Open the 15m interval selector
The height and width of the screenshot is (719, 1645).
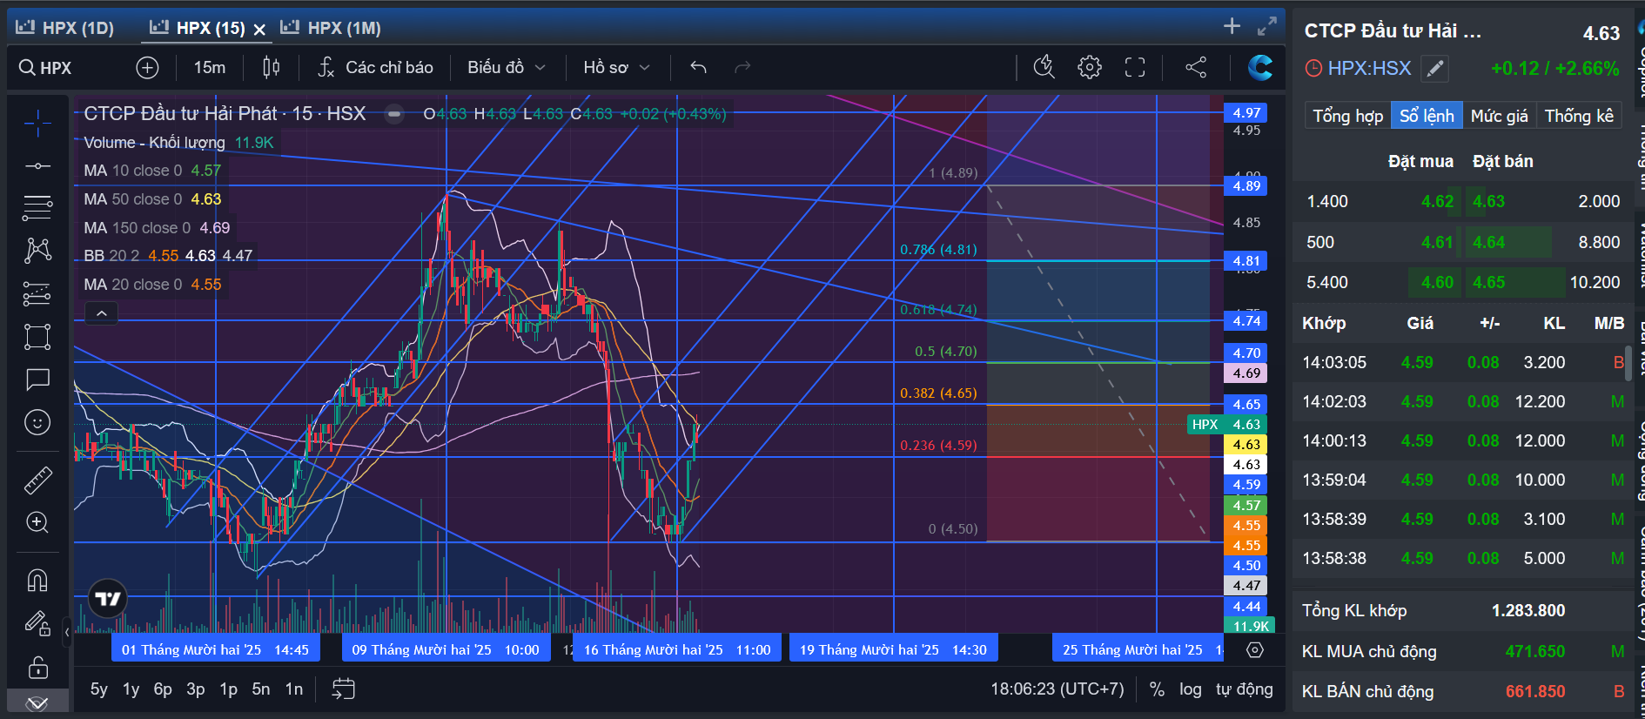pyautogui.click(x=210, y=68)
